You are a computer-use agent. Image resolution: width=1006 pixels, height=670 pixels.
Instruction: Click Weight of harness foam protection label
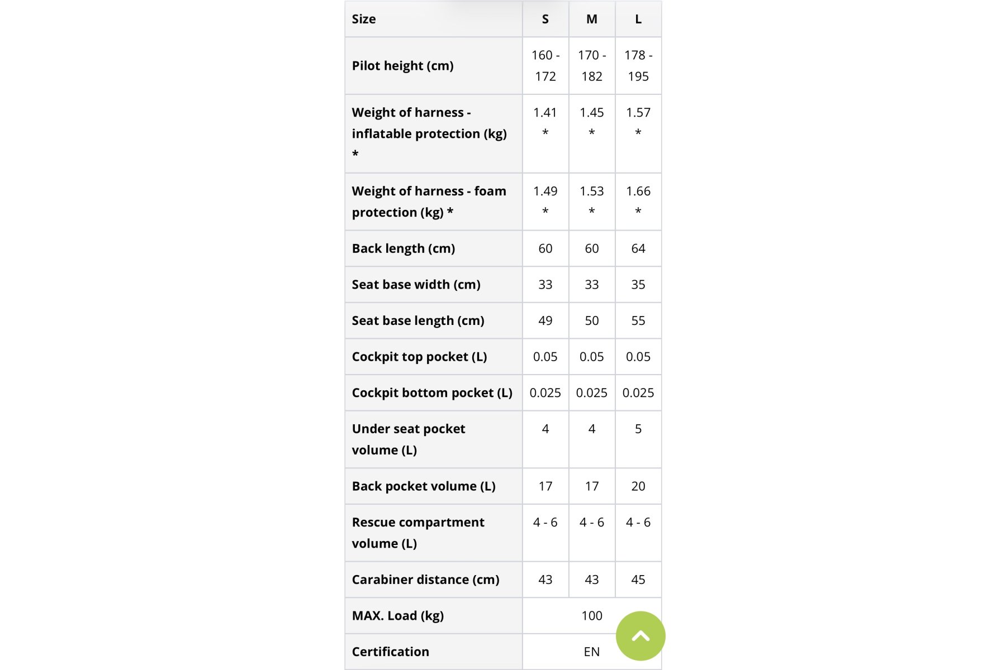pos(429,202)
